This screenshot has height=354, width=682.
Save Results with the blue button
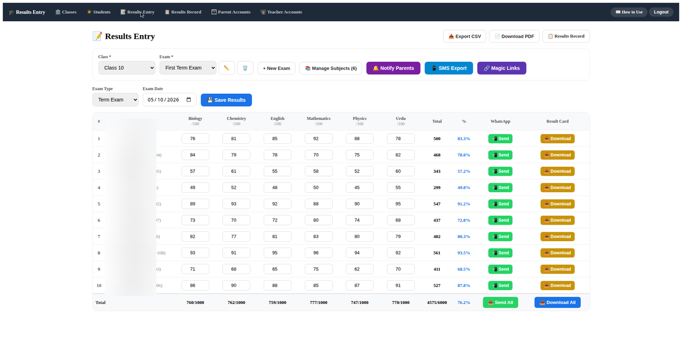coord(226,100)
